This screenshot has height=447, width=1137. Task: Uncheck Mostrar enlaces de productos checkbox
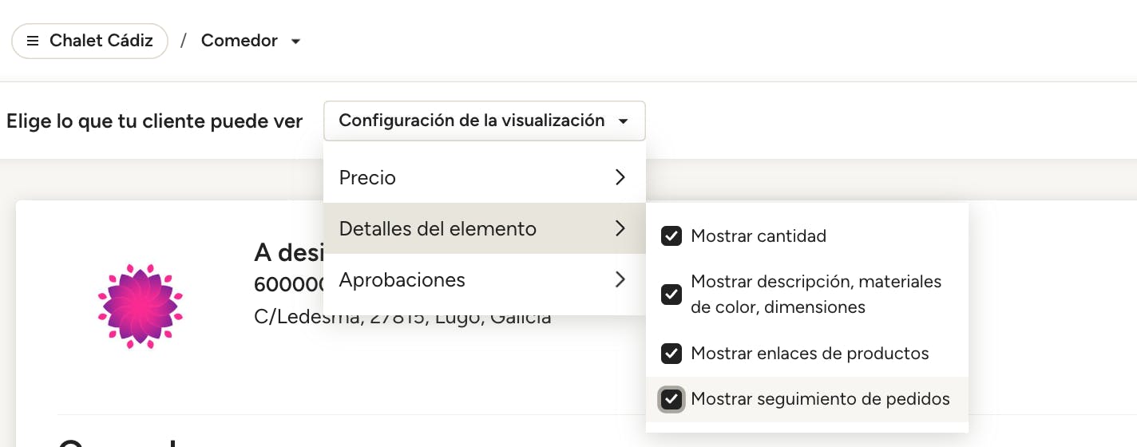(x=672, y=353)
